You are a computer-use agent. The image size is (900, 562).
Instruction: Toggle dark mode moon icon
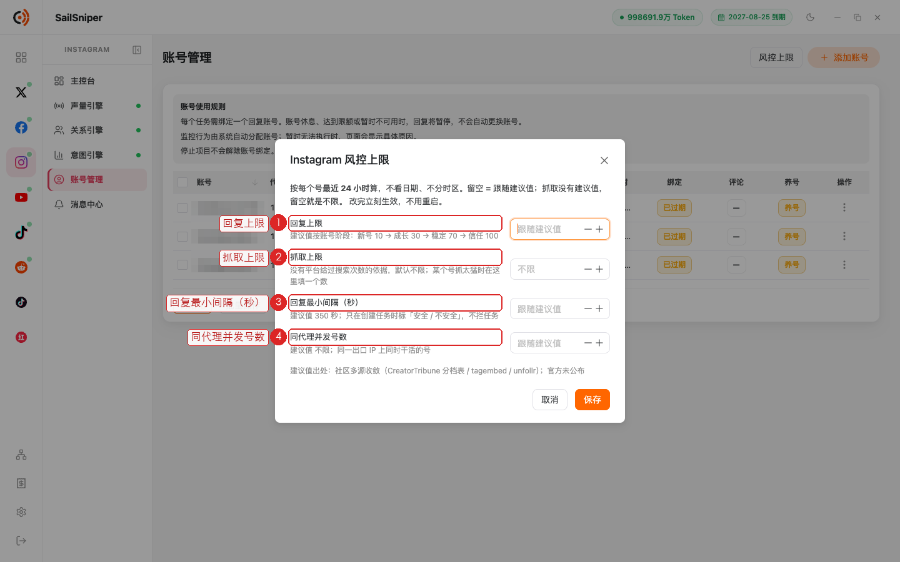(x=811, y=17)
